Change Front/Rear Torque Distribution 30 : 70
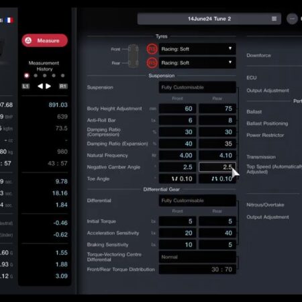This screenshot has width=302, height=302. (197, 269)
